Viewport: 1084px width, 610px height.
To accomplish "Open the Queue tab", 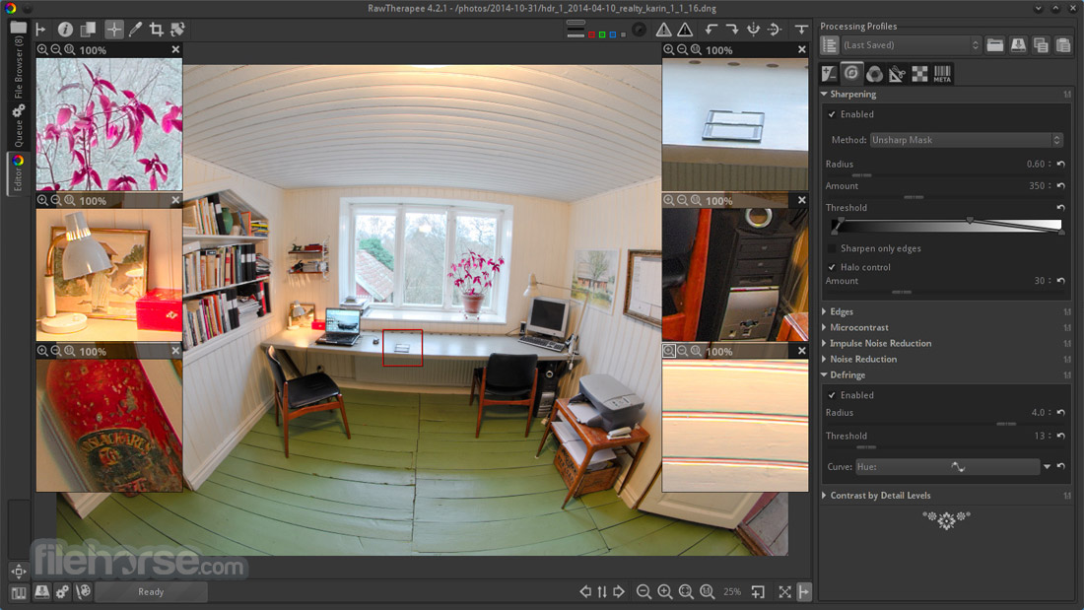I will pos(18,126).
